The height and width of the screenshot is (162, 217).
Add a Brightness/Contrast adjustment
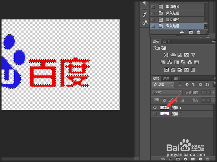click(x=166, y=55)
